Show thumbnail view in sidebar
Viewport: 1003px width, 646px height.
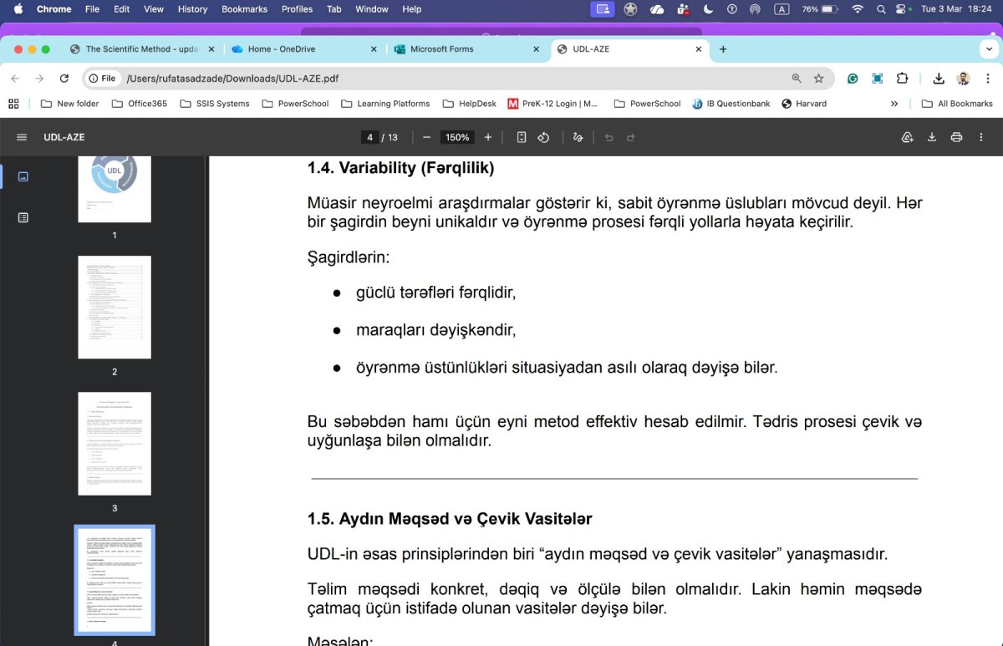point(23,176)
